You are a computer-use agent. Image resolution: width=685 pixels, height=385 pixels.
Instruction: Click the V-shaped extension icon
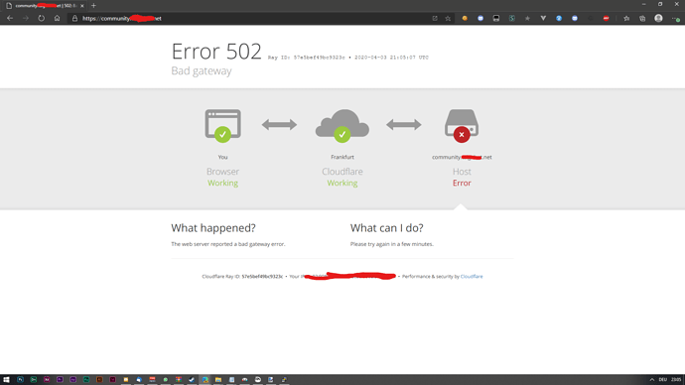[543, 18]
